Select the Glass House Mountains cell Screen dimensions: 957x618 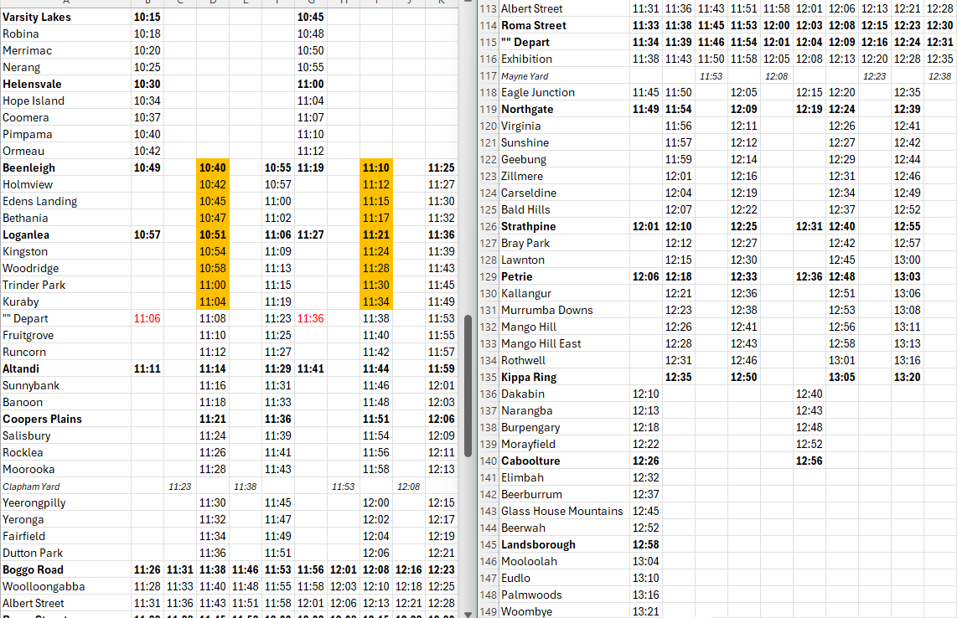561,511
